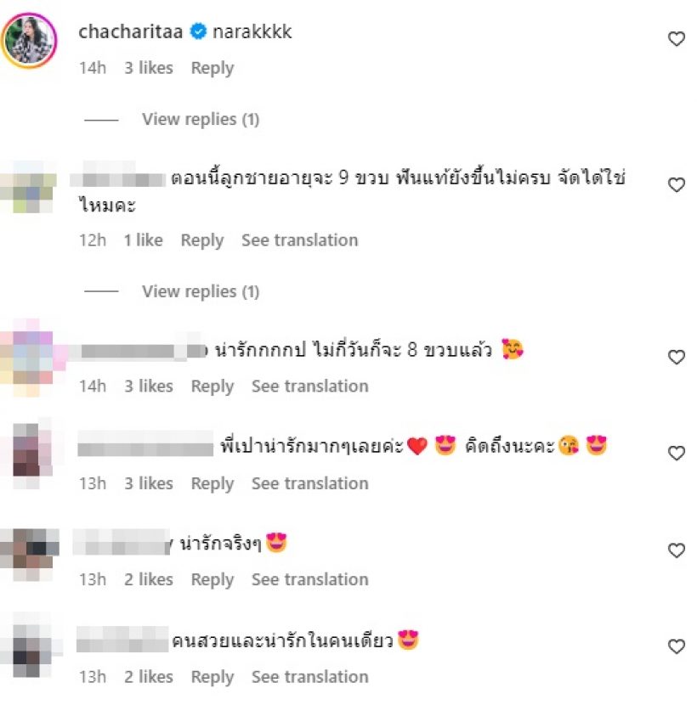This screenshot has height=705, width=697.
Task: Like the comment mentioning 8 ขวบแล้ว
Action: point(677,357)
